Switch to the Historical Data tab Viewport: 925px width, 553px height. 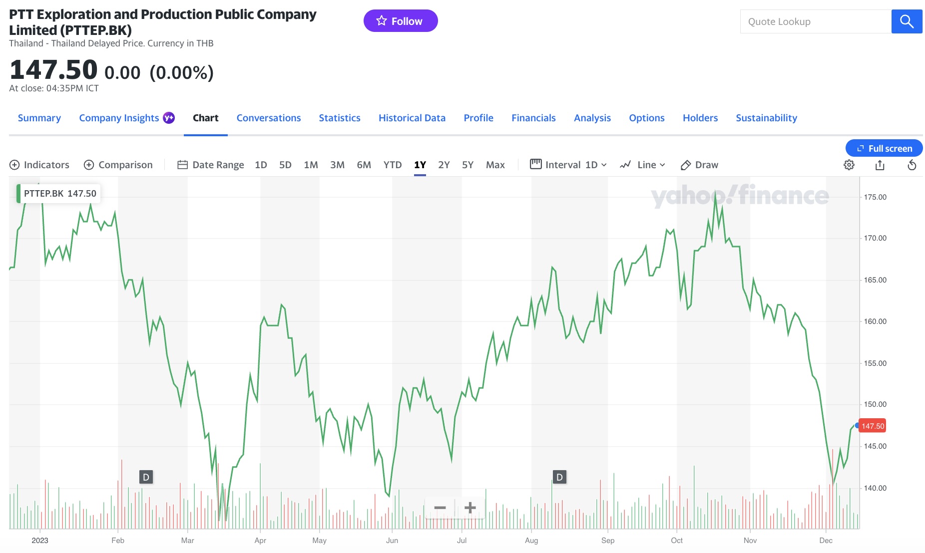412,118
